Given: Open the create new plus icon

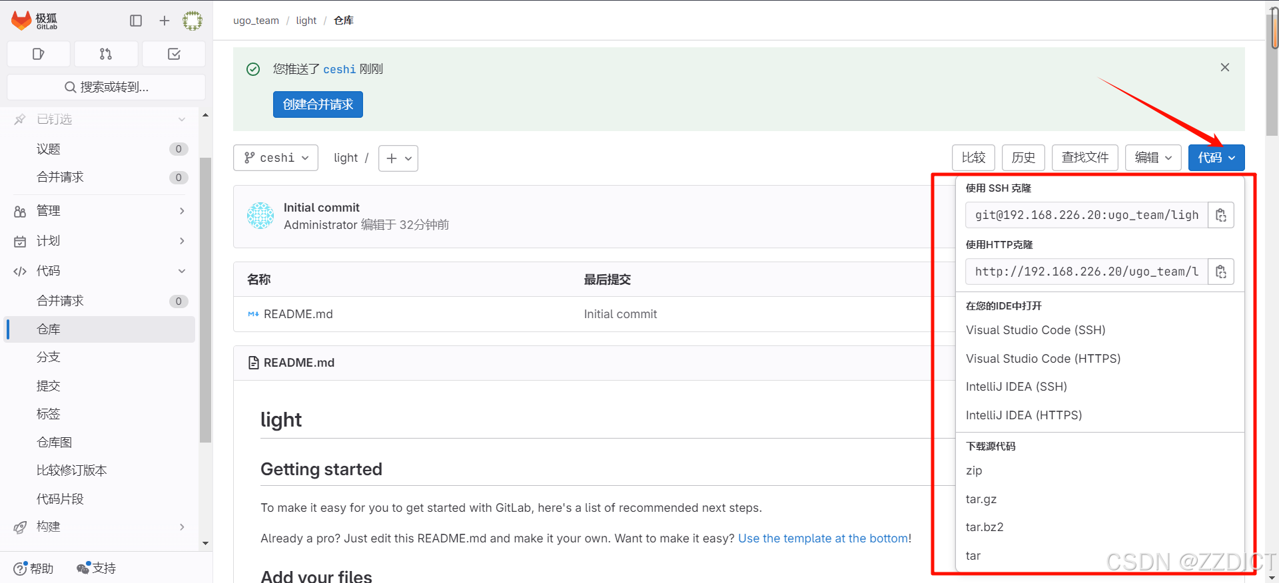Looking at the screenshot, I should pyautogui.click(x=165, y=21).
